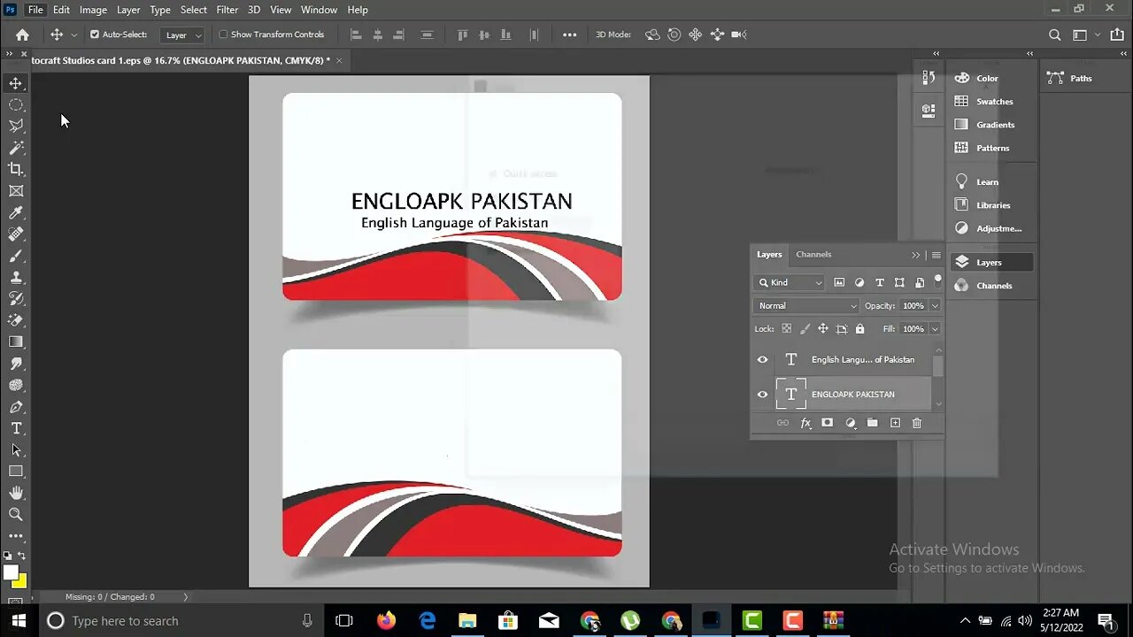Toggle filter for adjustment layers
The image size is (1133, 637).
tap(859, 282)
